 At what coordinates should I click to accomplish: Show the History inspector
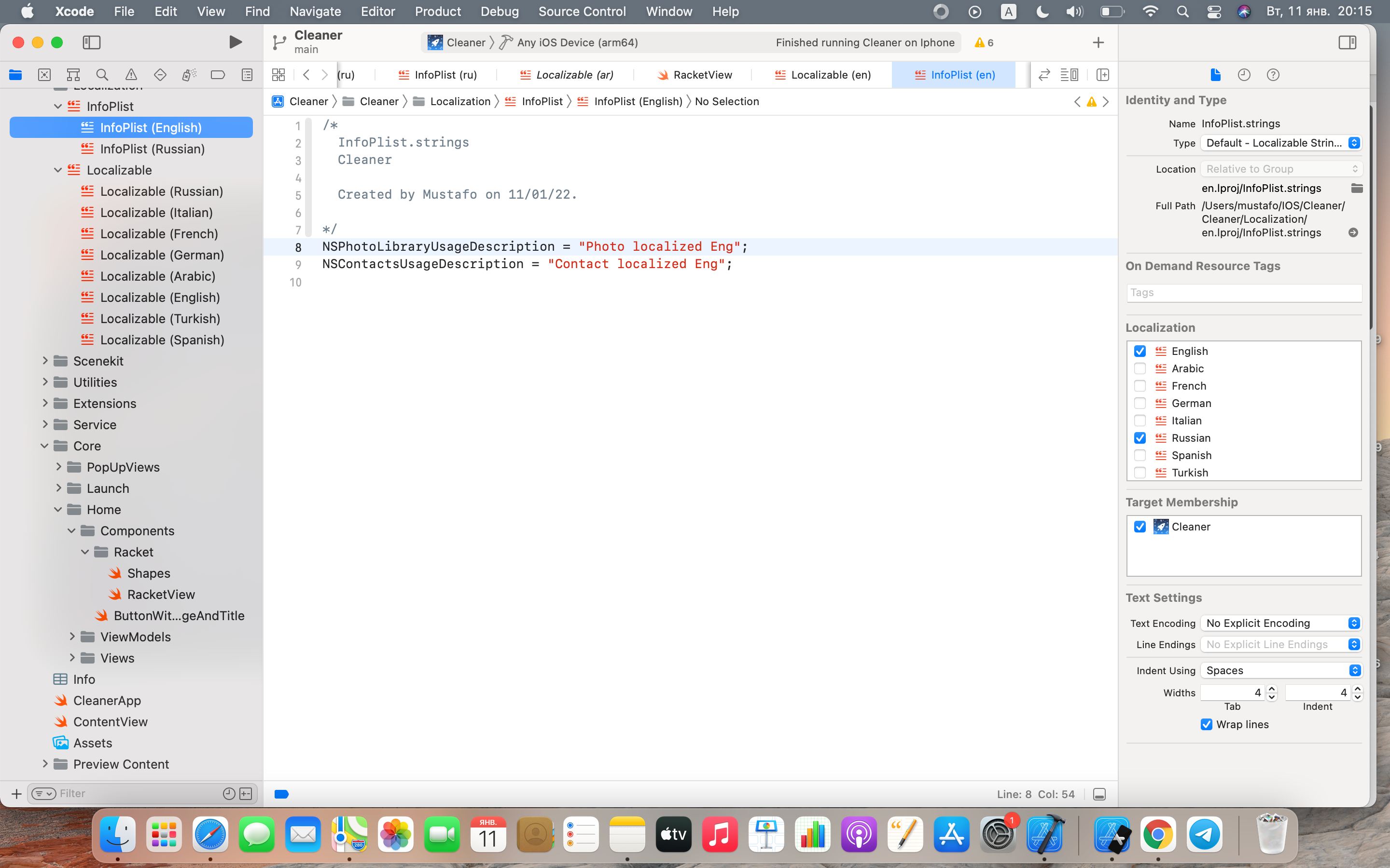(x=1244, y=75)
